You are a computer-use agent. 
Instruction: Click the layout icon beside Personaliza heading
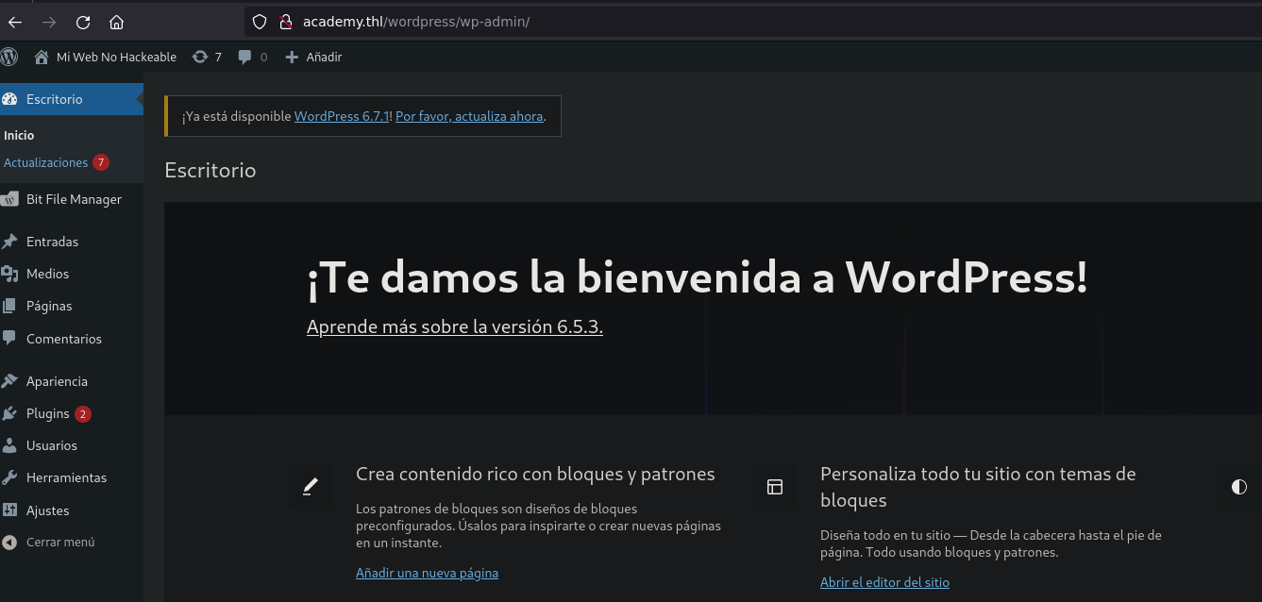[775, 487]
